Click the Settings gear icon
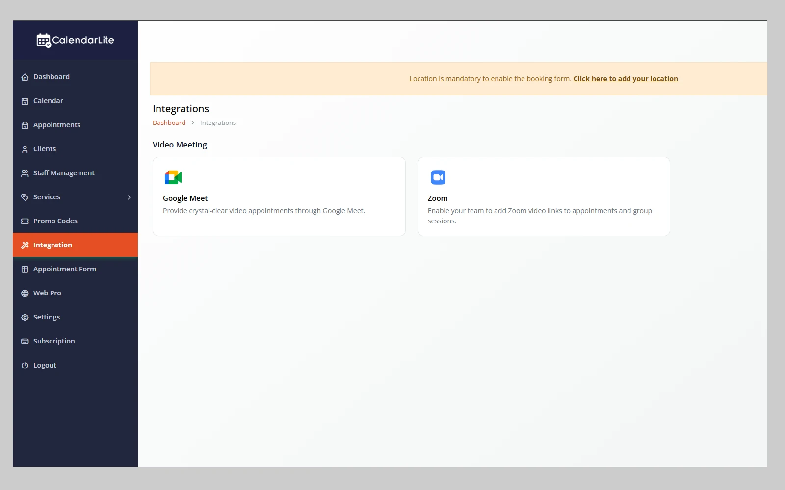The image size is (785, 490). click(x=25, y=318)
